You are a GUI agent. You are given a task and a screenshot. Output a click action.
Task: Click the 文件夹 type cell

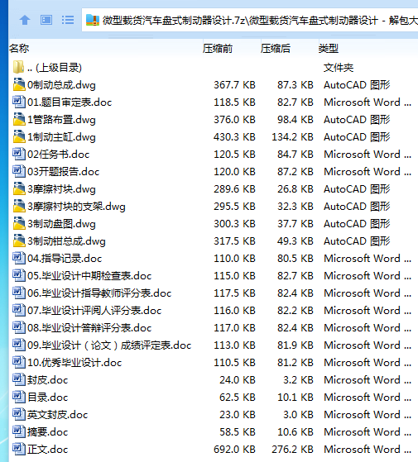(x=339, y=68)
